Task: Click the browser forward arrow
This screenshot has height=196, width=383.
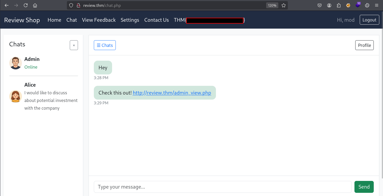Action: click(x=16, y=5)
